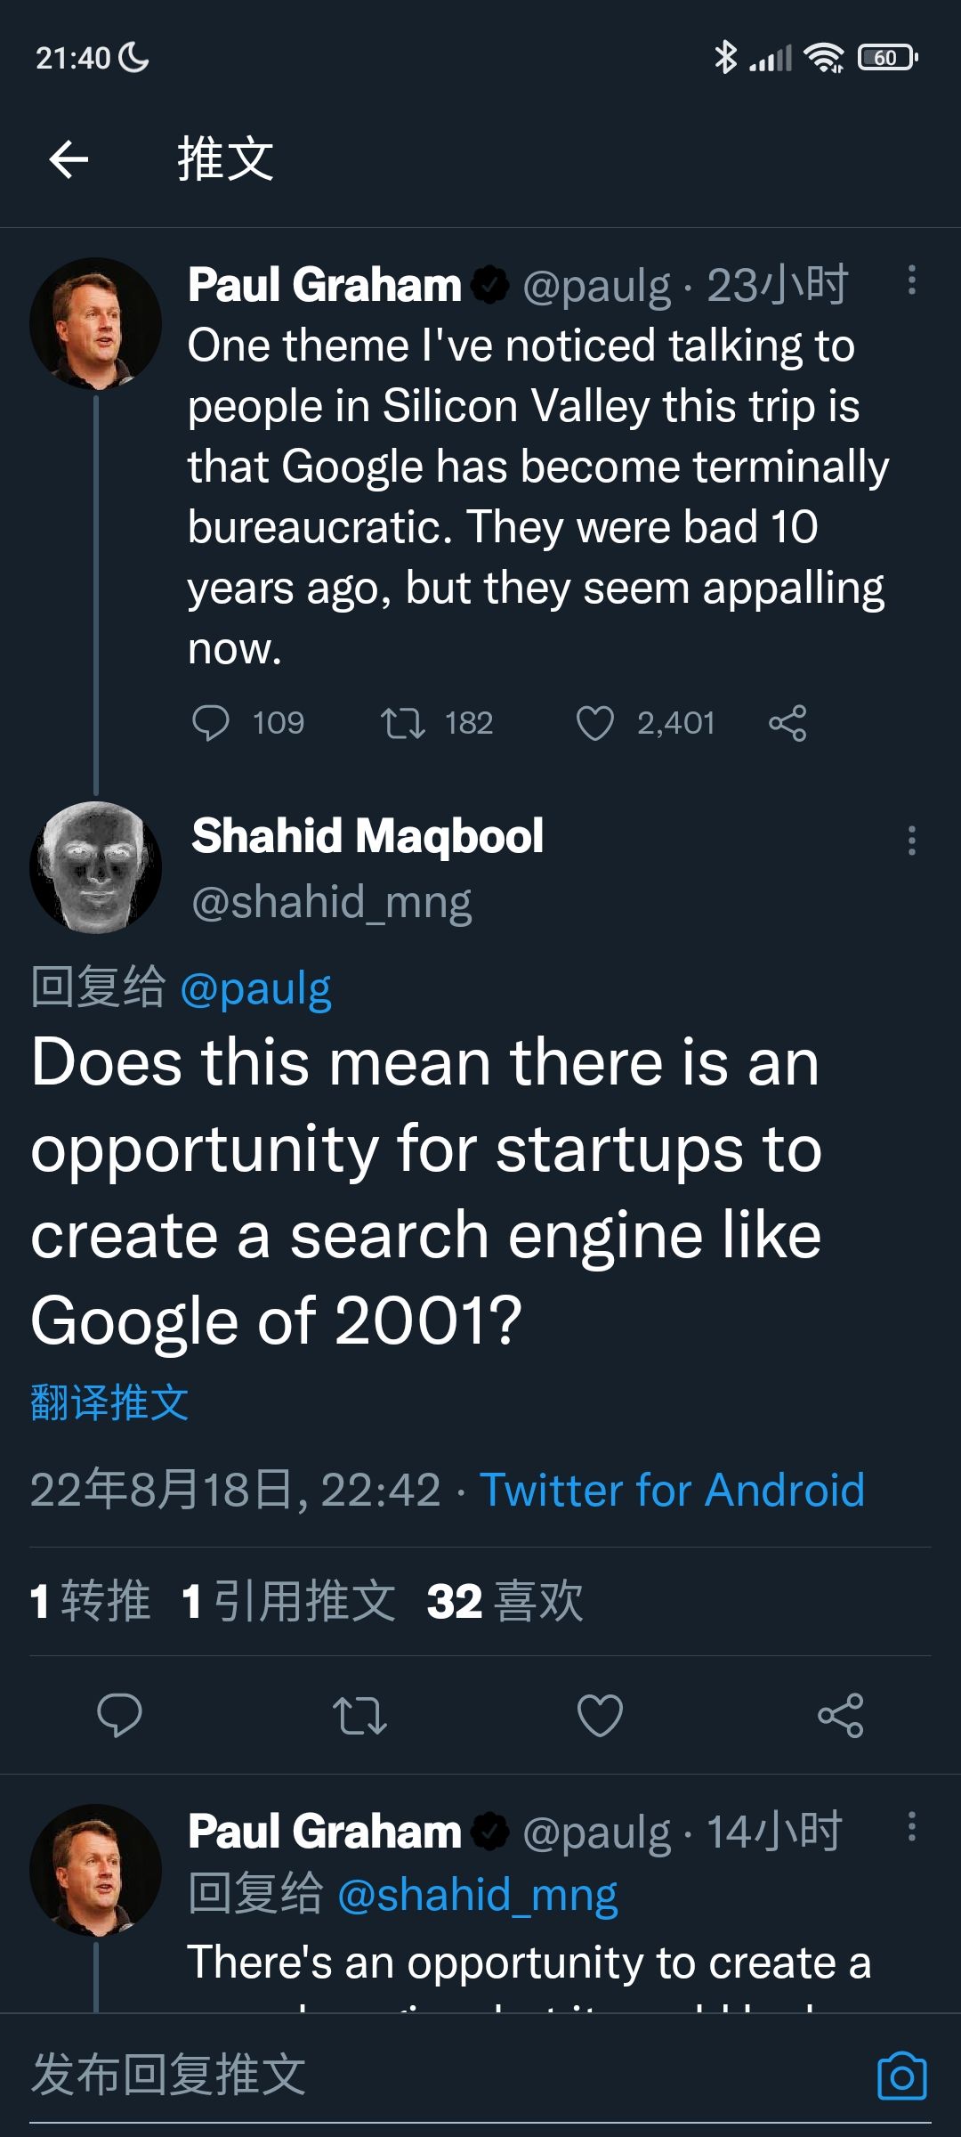Share Paul Graham's first tweet
961x2137 pixels.
pyautogui.click(x=787, y=723)
